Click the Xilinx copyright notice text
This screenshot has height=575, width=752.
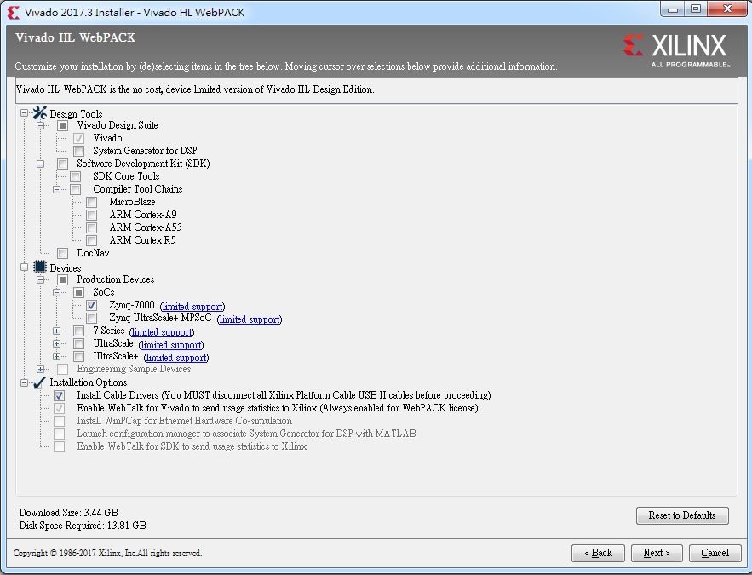[107, 553]
